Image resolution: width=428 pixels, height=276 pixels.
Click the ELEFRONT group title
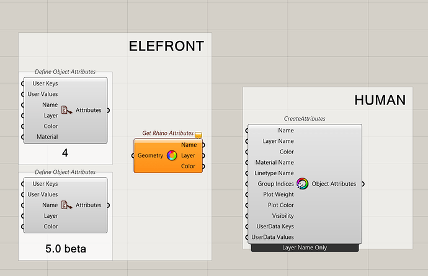click(166, 46)
